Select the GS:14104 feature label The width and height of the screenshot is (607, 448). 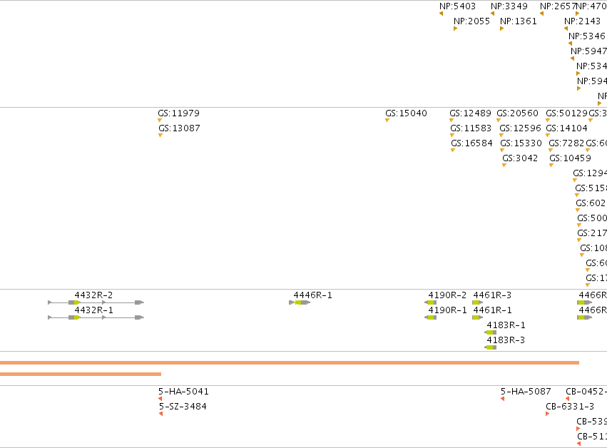[567, 128]
